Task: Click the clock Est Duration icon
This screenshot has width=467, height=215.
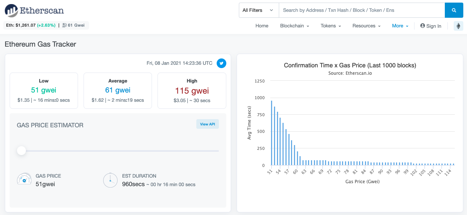Action: click(110, 180)
